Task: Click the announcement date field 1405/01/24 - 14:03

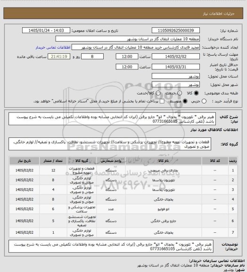Action: pyautogui.click(x=46, y=30)
